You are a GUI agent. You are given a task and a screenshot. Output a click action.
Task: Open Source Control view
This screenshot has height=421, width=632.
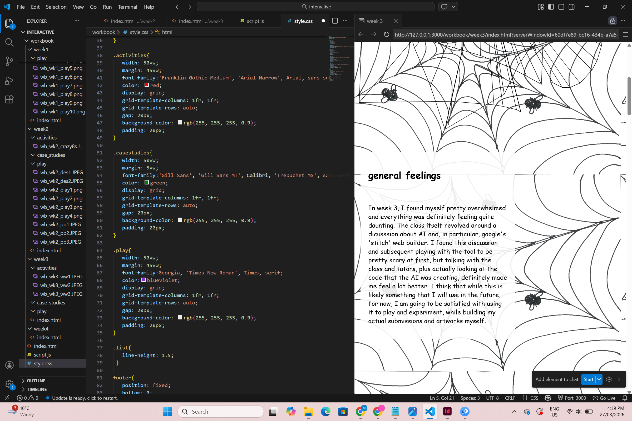point(9,61)
